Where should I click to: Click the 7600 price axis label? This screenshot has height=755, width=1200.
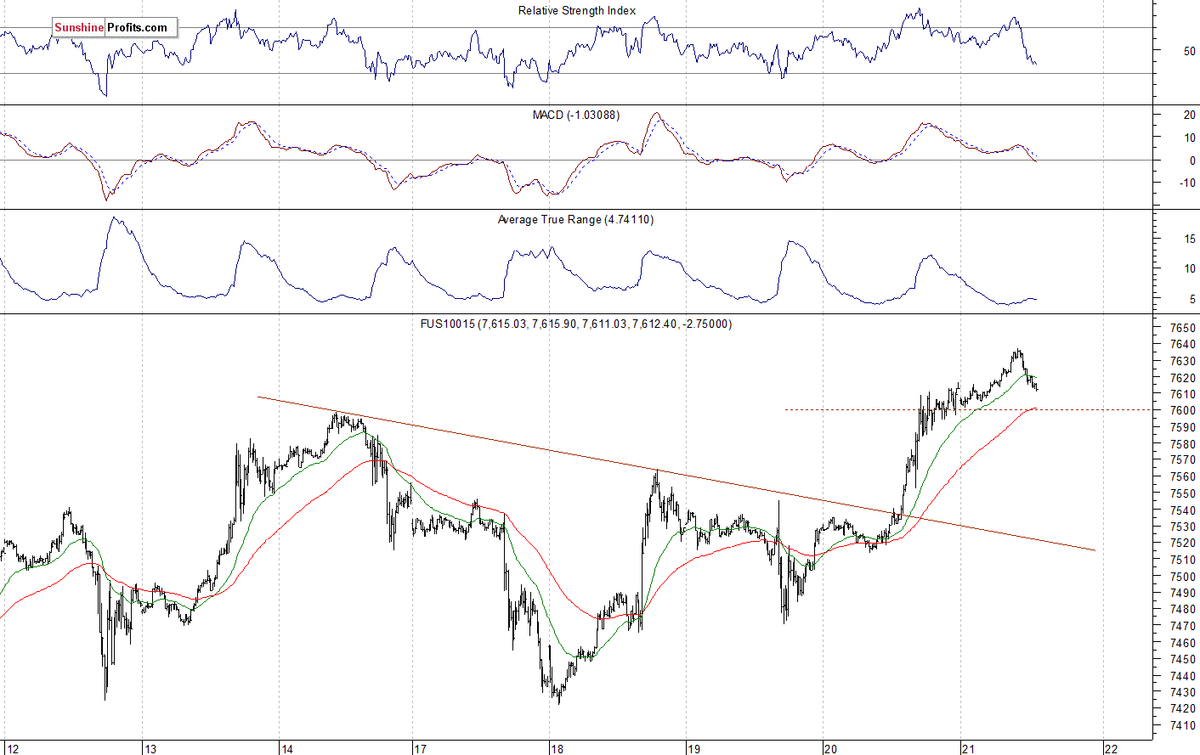coord(1183,411)
